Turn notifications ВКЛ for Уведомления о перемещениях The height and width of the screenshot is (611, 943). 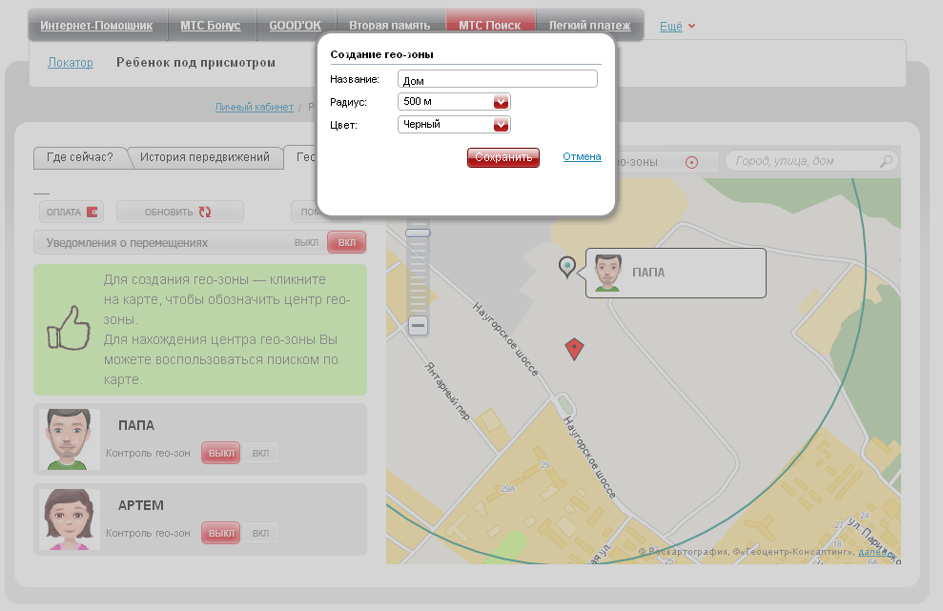(347, 242)
